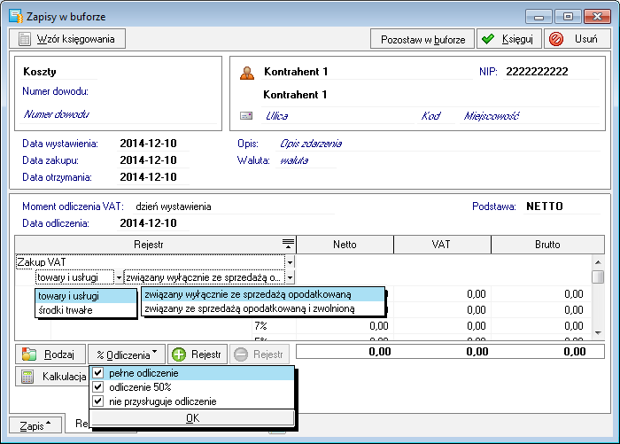Click scrollbar down arrow in register table
Viewport: 620px width, 444px height.
(x=598, y=333)
